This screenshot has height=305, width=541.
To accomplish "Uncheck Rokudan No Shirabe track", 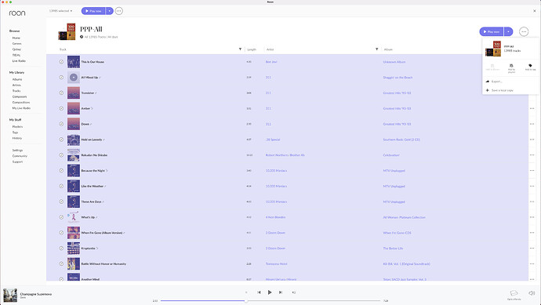I will pos(61,155).
